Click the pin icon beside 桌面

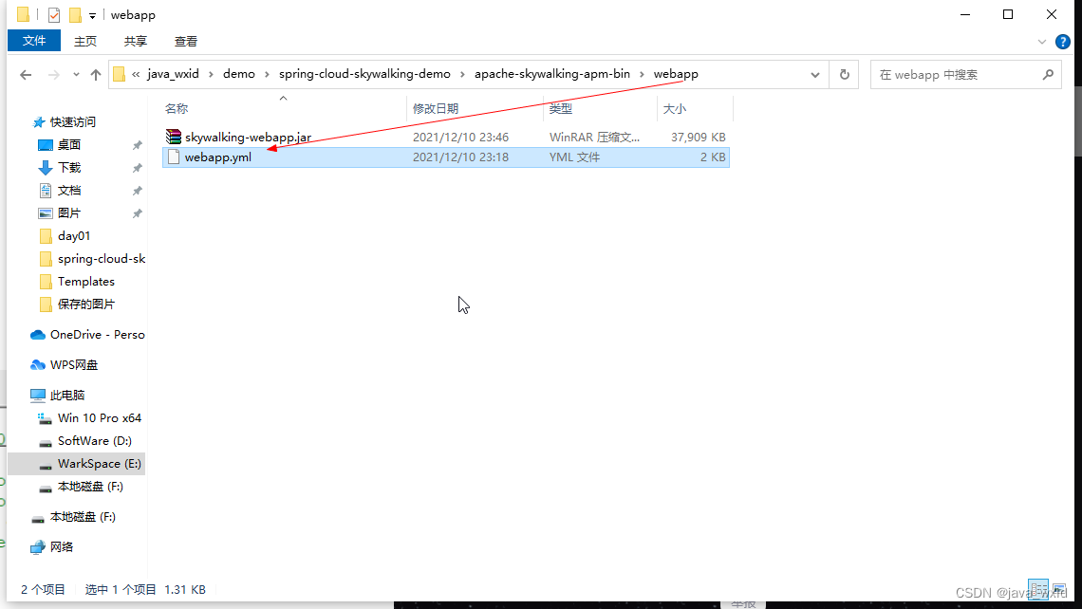coord(138,145)
